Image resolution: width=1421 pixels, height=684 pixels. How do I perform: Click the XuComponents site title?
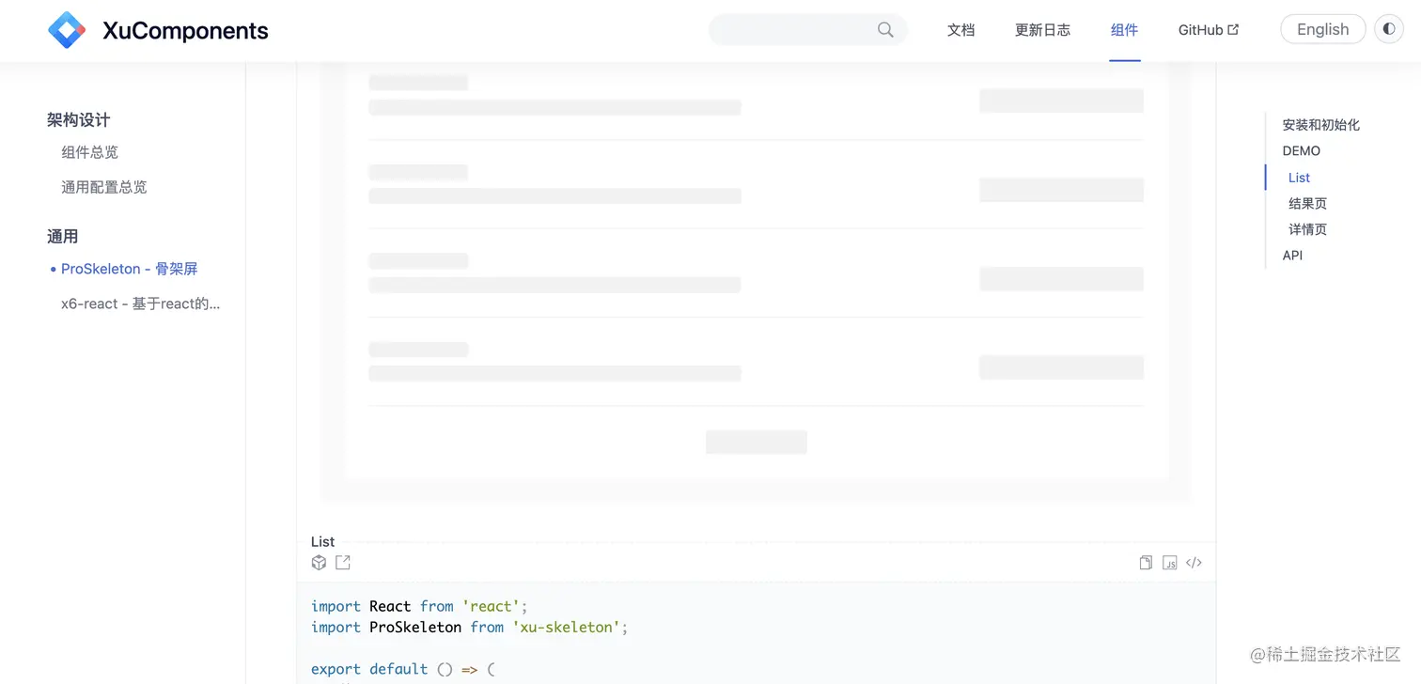click(185, 31)
